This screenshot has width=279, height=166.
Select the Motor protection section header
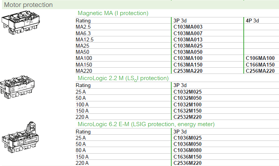[28, 5]
